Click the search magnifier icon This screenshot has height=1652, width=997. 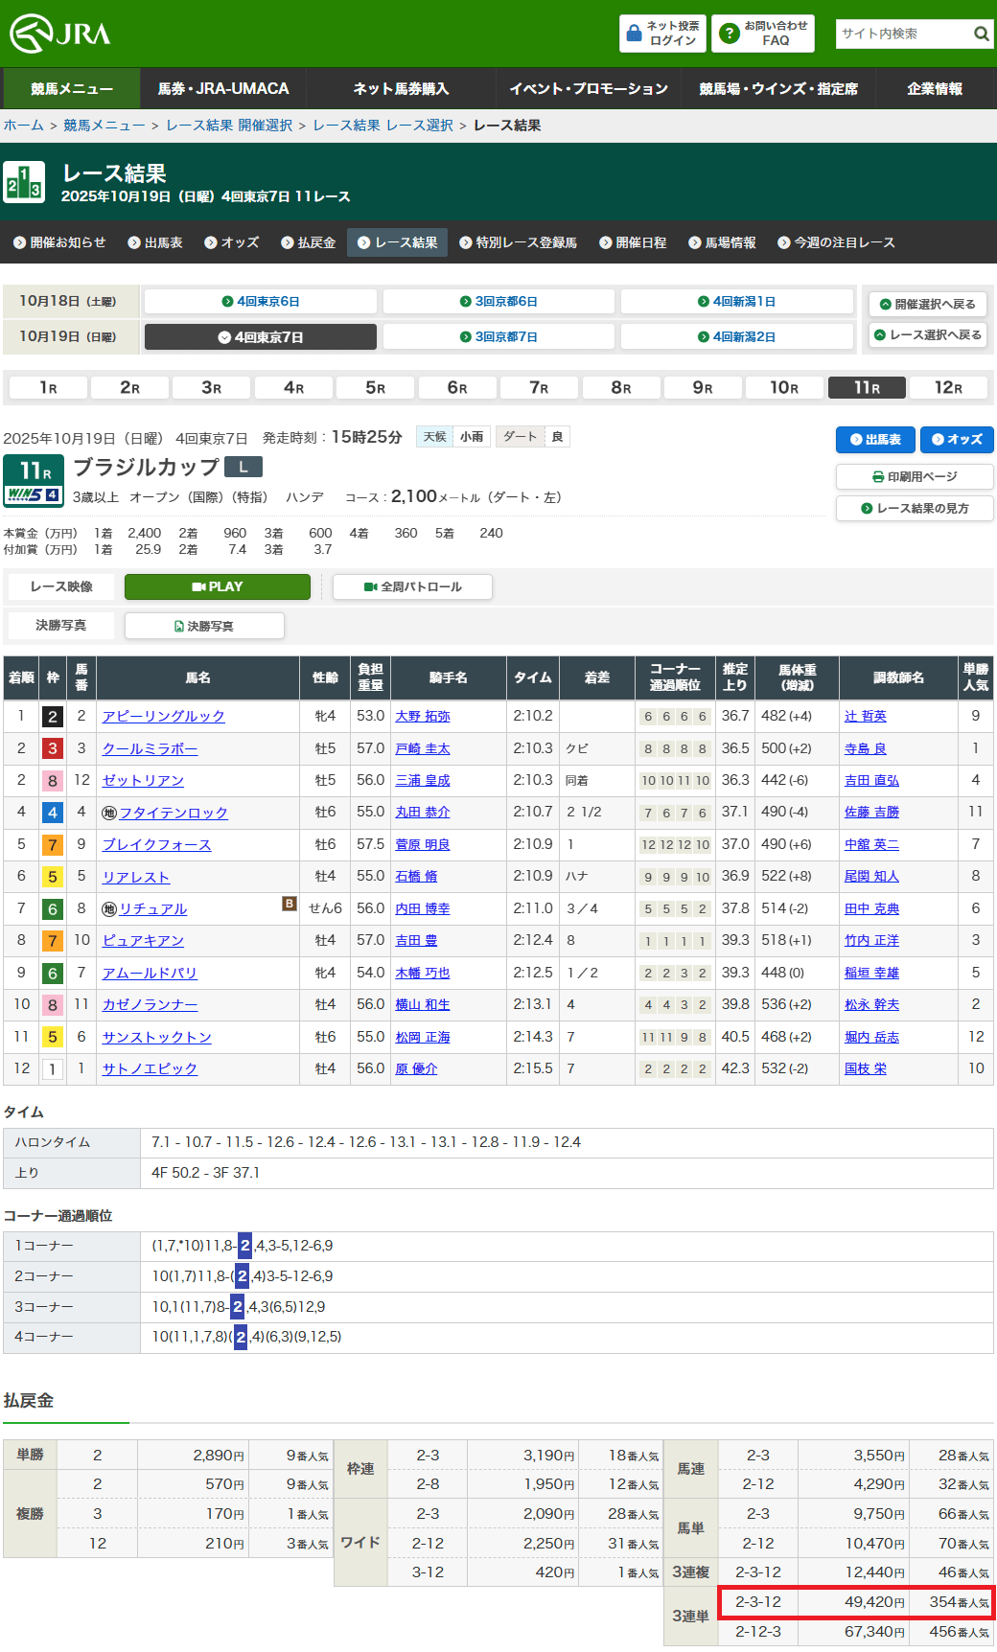981,34
